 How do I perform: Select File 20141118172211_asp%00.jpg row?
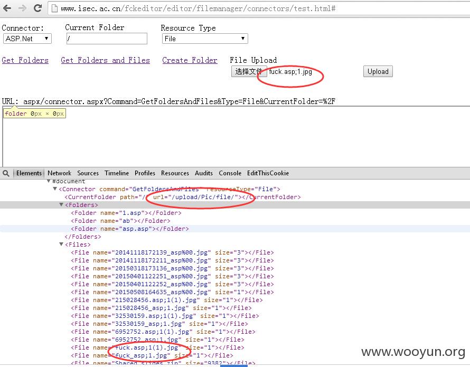[x=172, y=260]
